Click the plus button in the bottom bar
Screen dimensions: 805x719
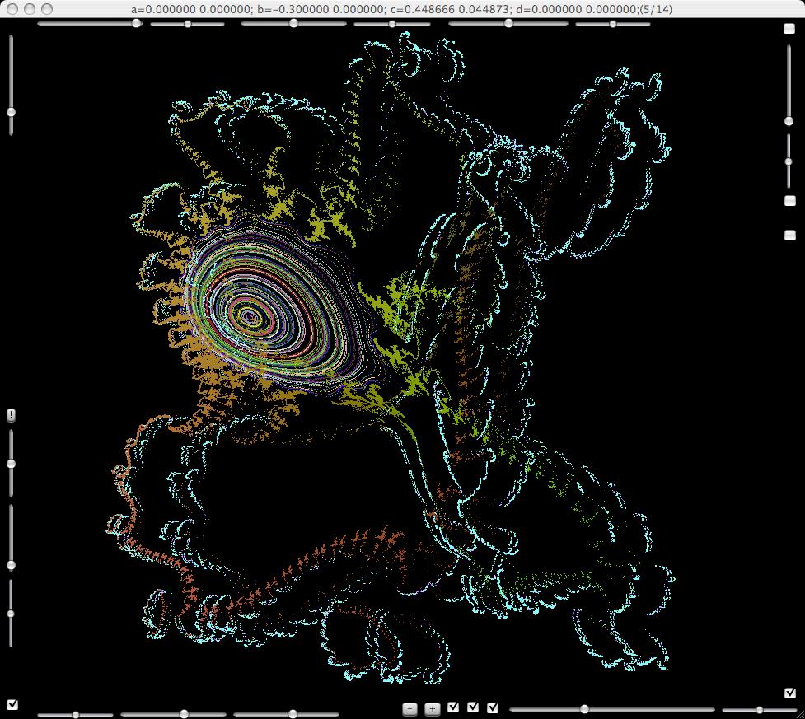click(x=433, y=709)
